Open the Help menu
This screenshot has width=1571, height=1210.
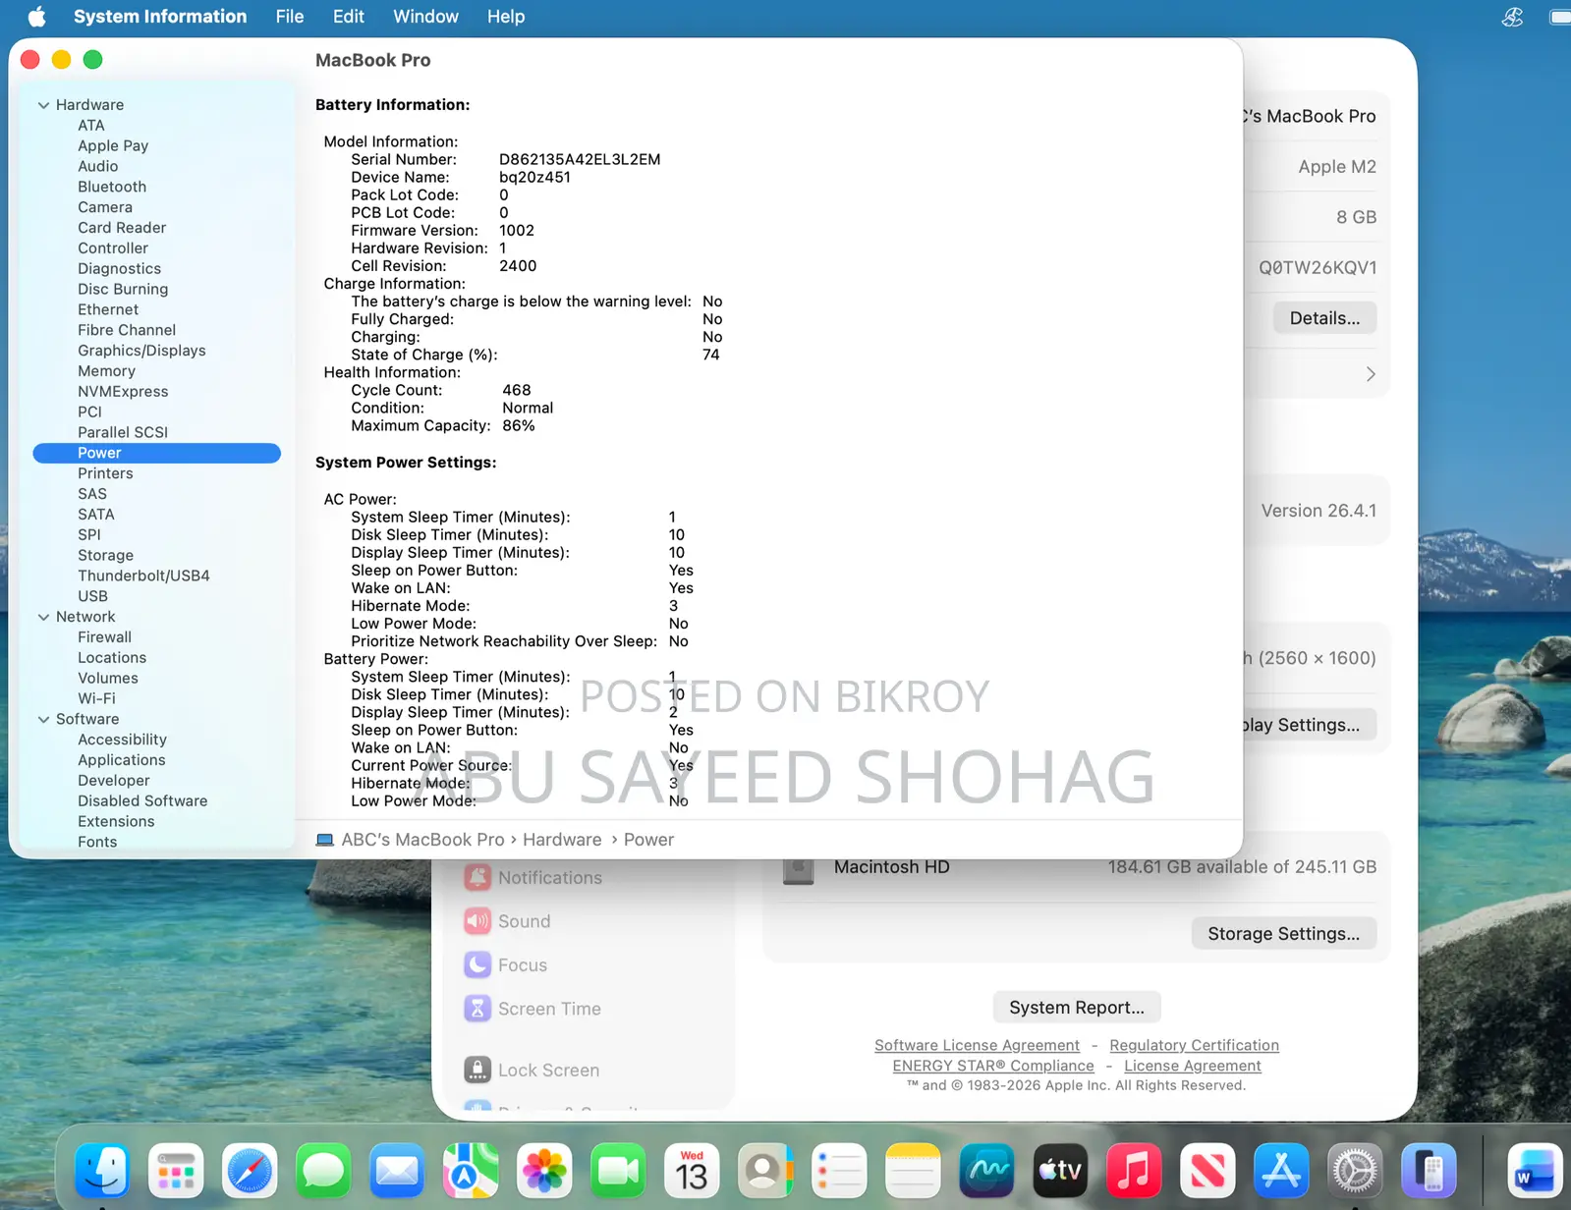pos(506,17)
